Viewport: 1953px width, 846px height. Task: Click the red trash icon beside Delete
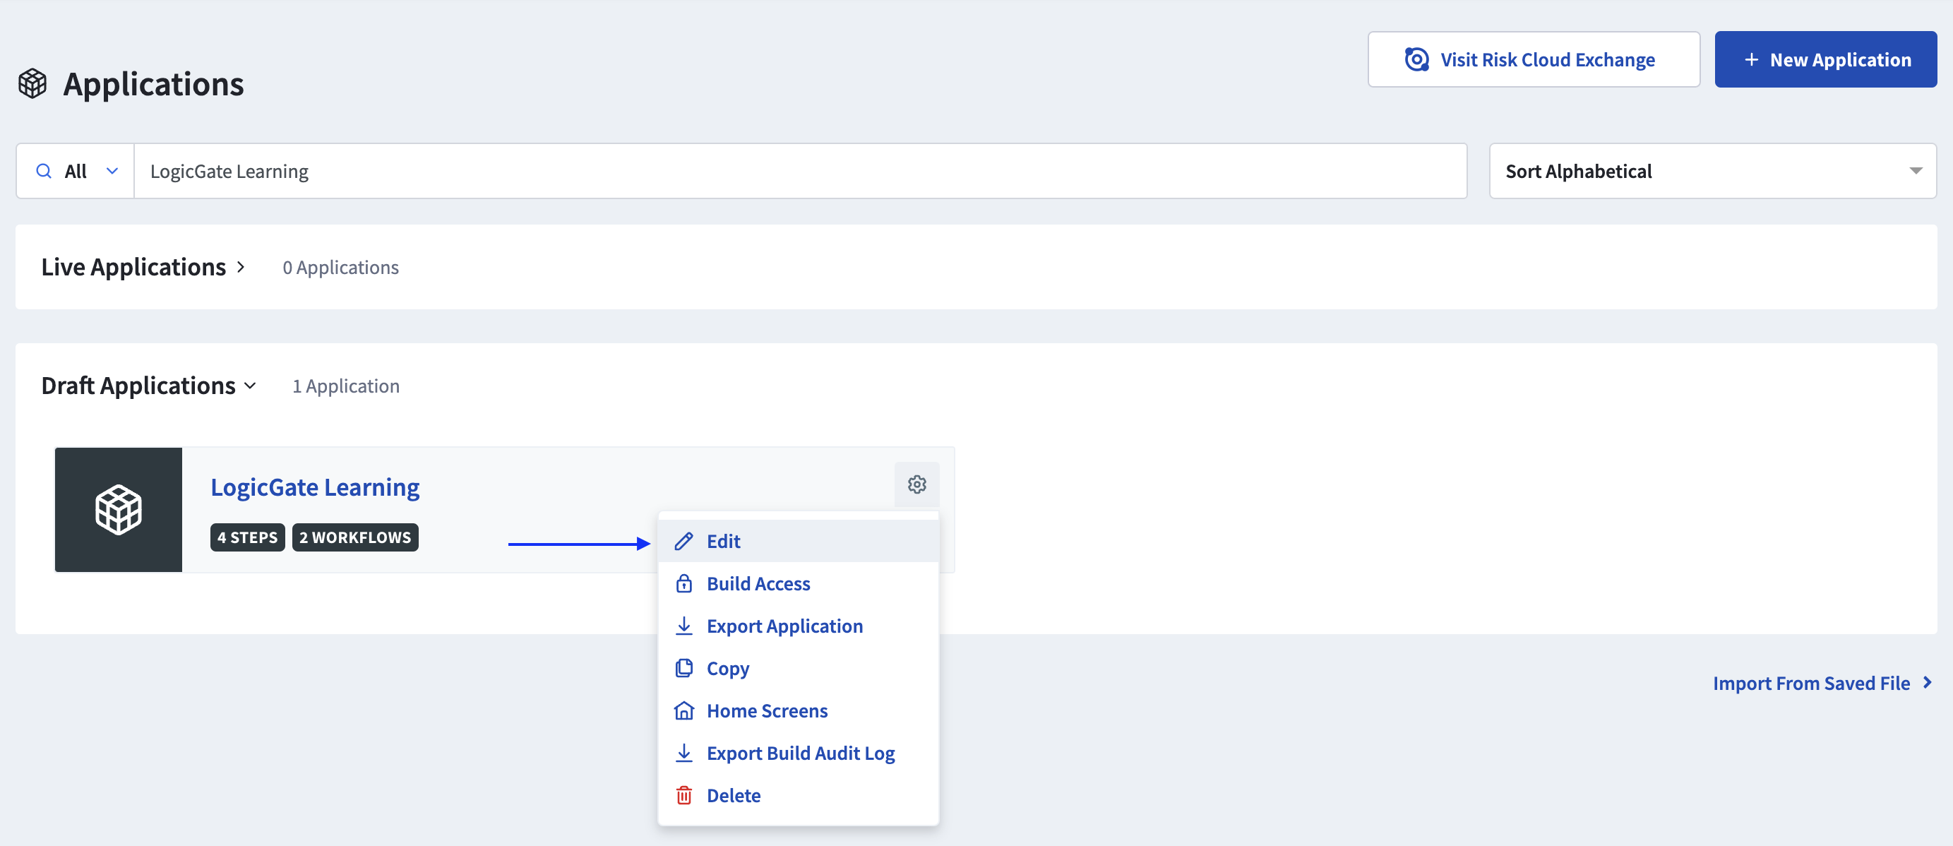click(x=684, y=796)
